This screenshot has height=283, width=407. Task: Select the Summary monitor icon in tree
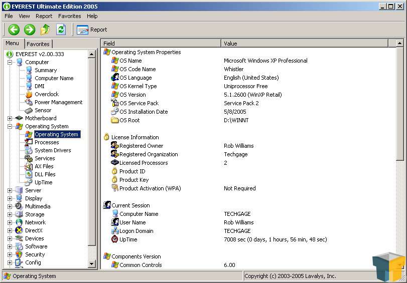tap(29, 70)
